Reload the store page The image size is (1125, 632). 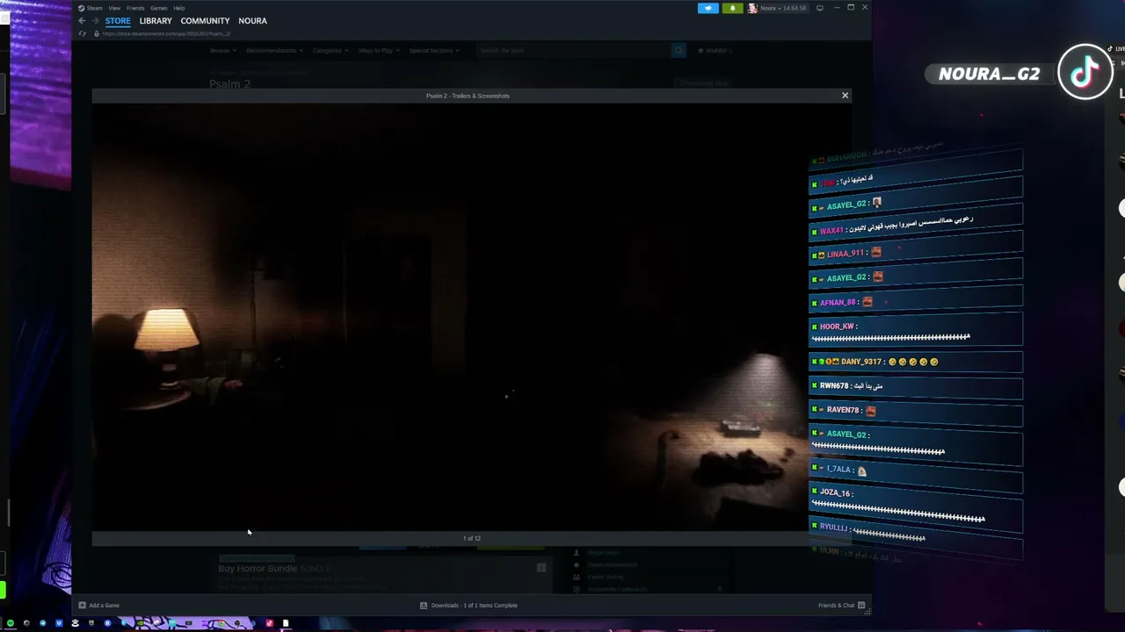[x=83, y=33]
